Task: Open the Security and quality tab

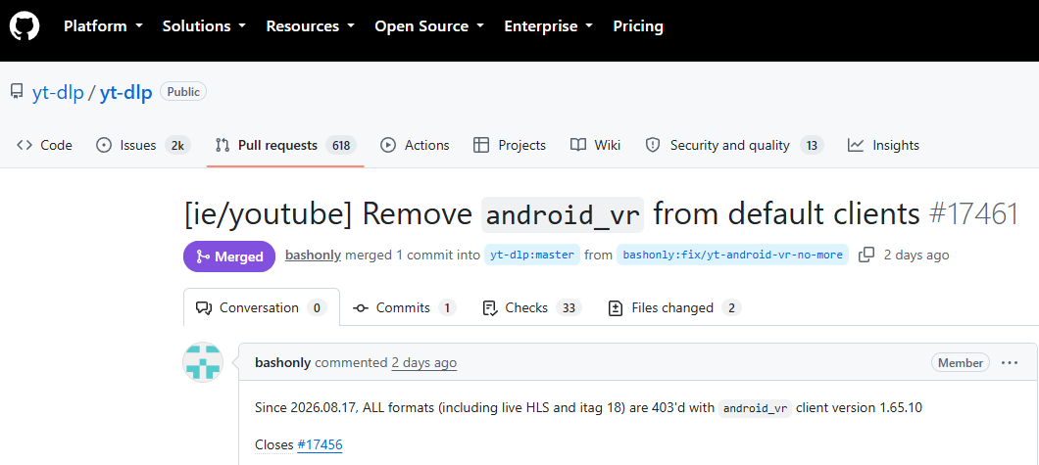Action: click(x=734, y=146)
